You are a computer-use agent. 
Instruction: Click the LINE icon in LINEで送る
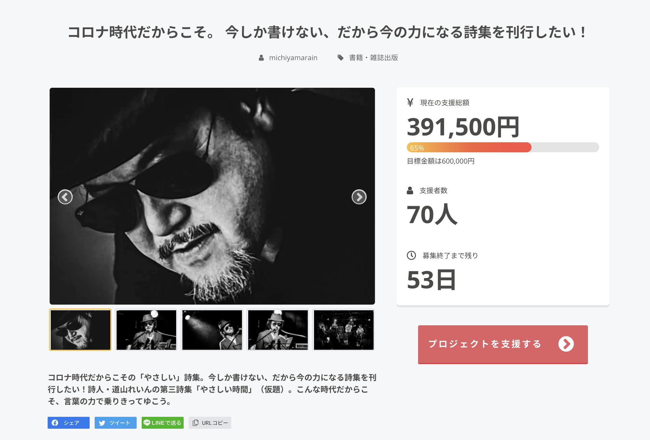(x=147, y=422)
